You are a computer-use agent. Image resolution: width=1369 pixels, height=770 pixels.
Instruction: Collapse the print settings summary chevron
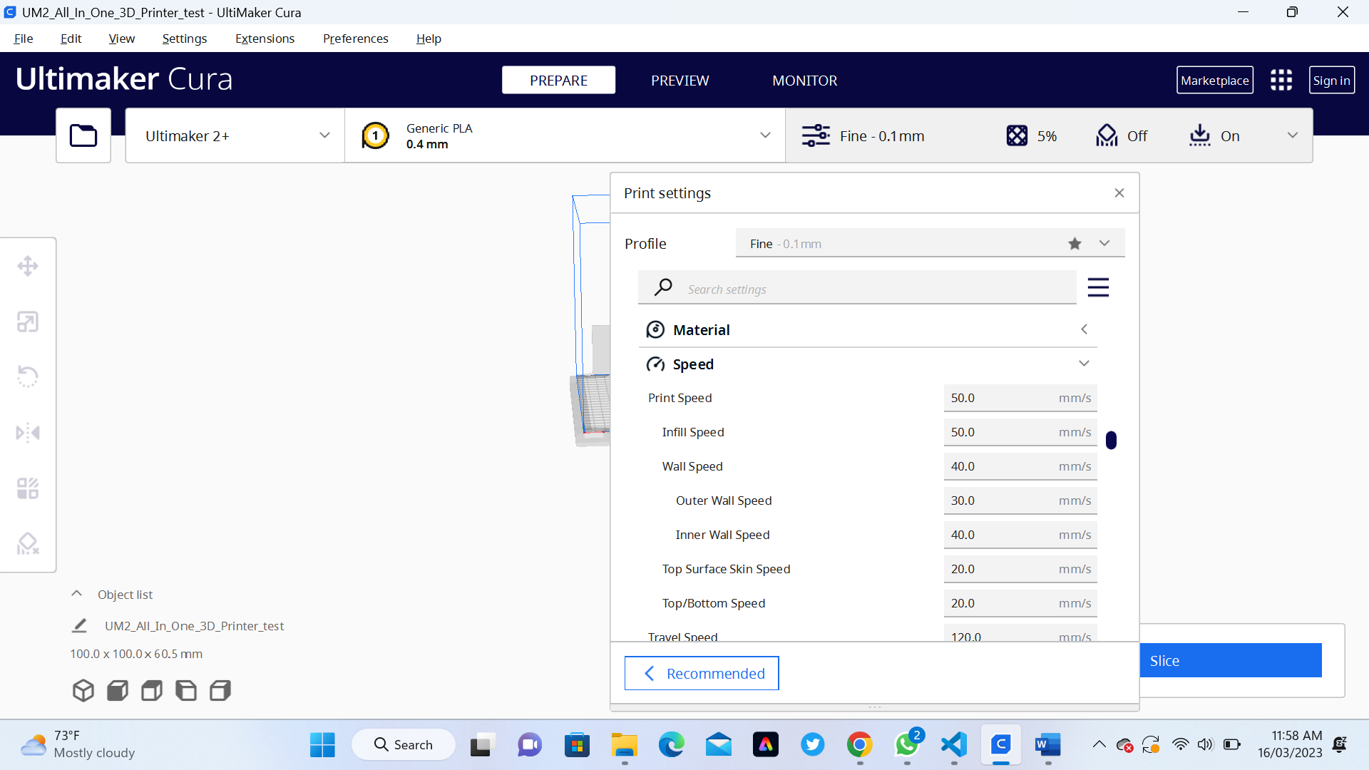tap(1293, 135)
